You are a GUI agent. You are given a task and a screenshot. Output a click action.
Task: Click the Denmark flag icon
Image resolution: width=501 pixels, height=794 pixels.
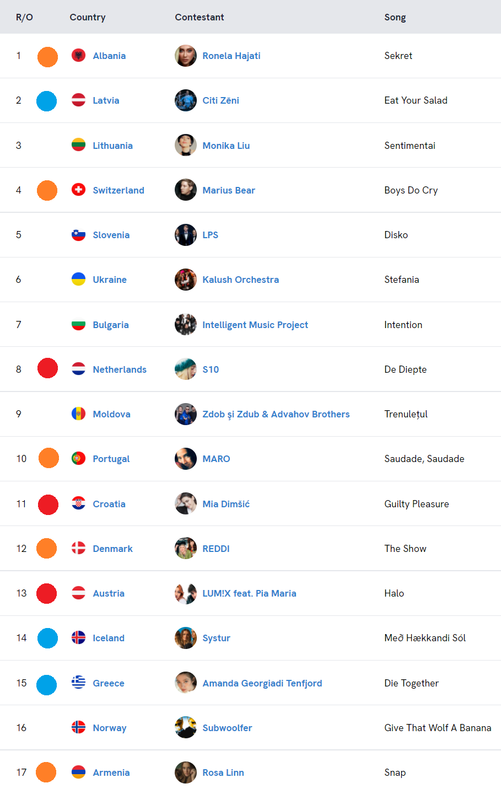click(79, 549)
